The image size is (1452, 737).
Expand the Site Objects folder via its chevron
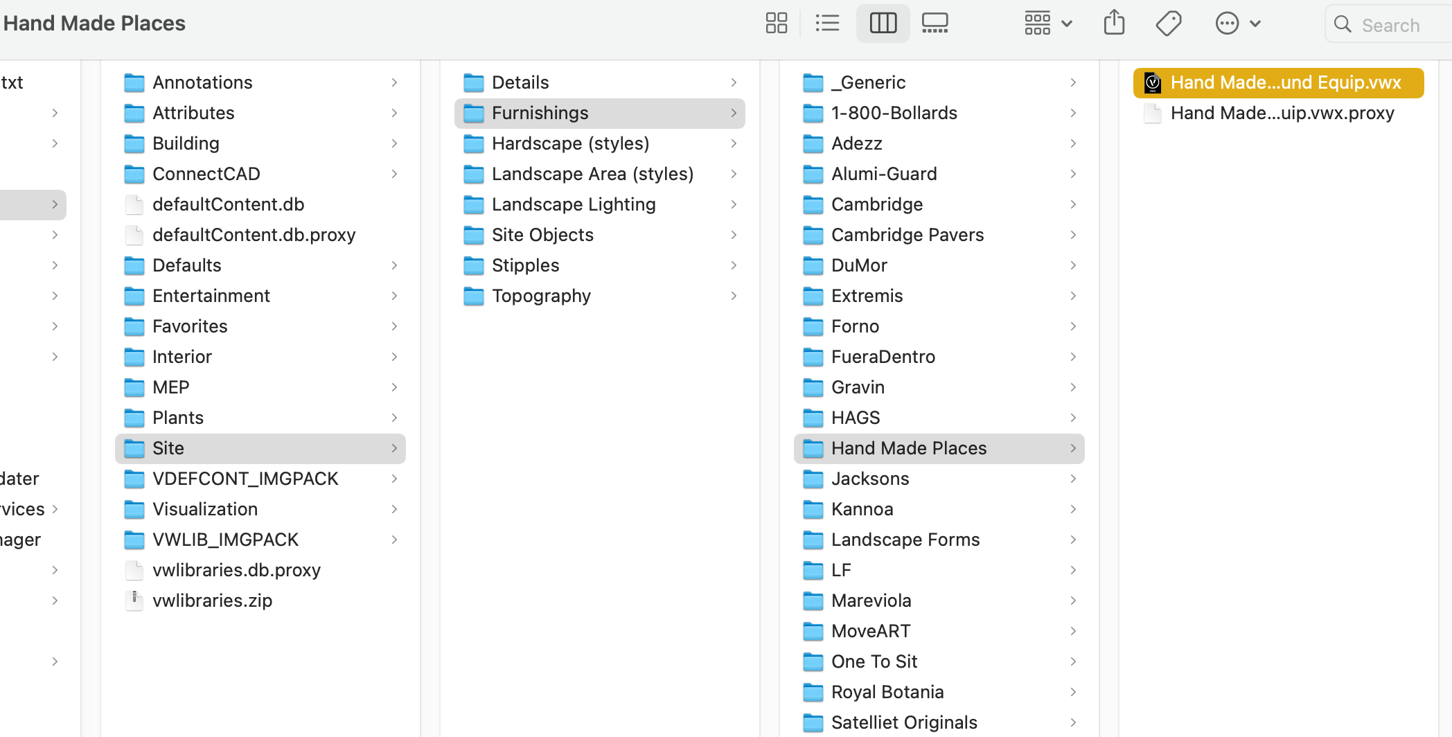(x=734, y=235)
